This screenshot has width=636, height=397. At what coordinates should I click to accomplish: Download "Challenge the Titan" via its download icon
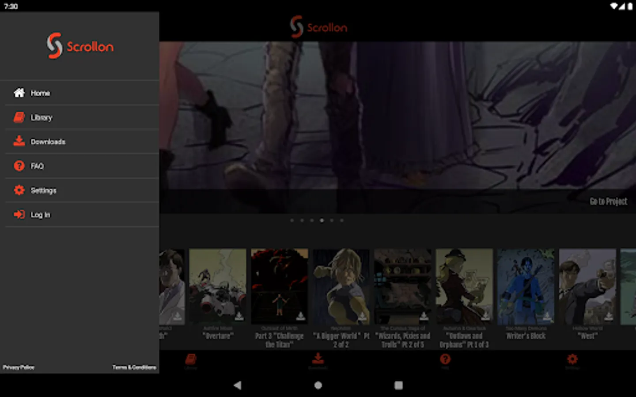click(301, 316)
